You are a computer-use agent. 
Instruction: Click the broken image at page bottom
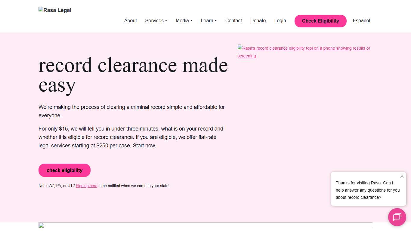tap(42, 226)
